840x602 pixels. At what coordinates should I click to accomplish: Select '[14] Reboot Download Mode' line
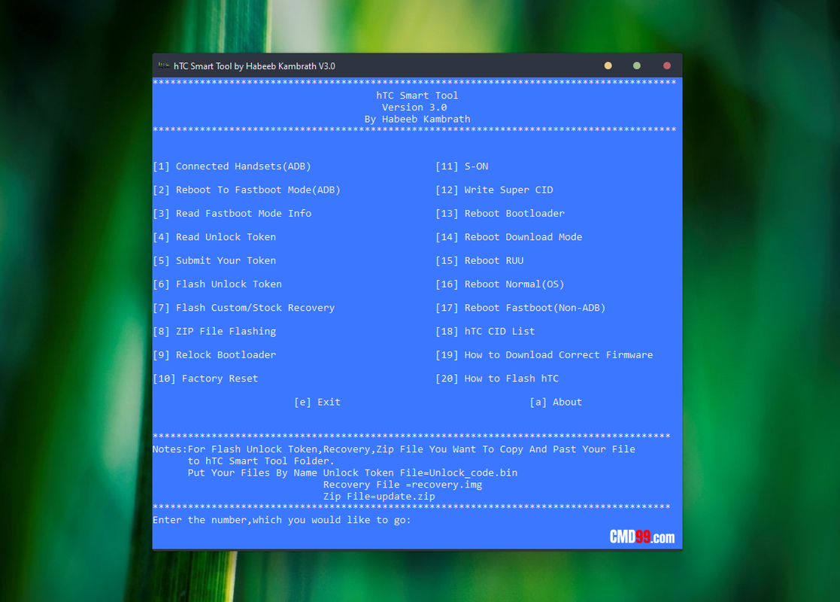(x=509, y=237)
